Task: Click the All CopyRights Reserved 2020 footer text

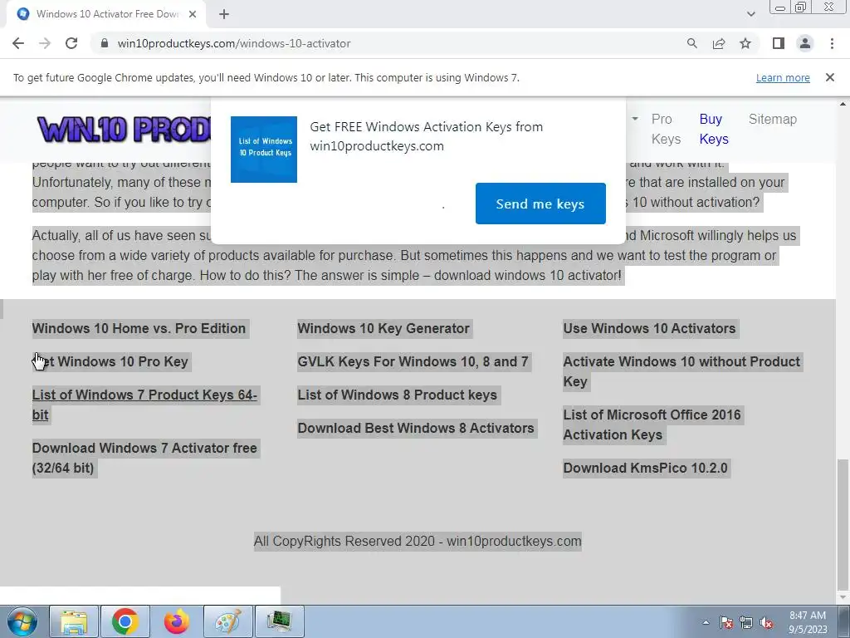Action: tap(418, 541)
